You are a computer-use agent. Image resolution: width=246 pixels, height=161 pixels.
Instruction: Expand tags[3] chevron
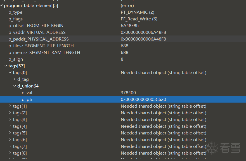click(10, 120)
